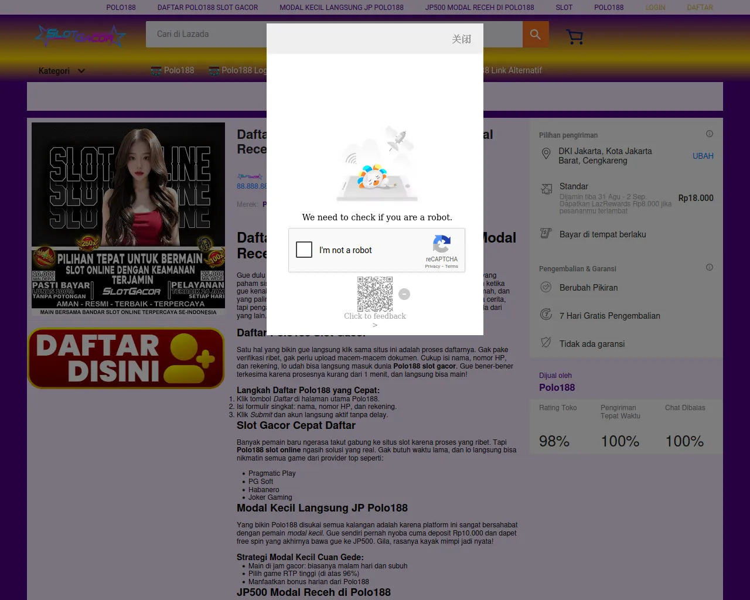Click UBAH to change delivery address

point(703,156)
